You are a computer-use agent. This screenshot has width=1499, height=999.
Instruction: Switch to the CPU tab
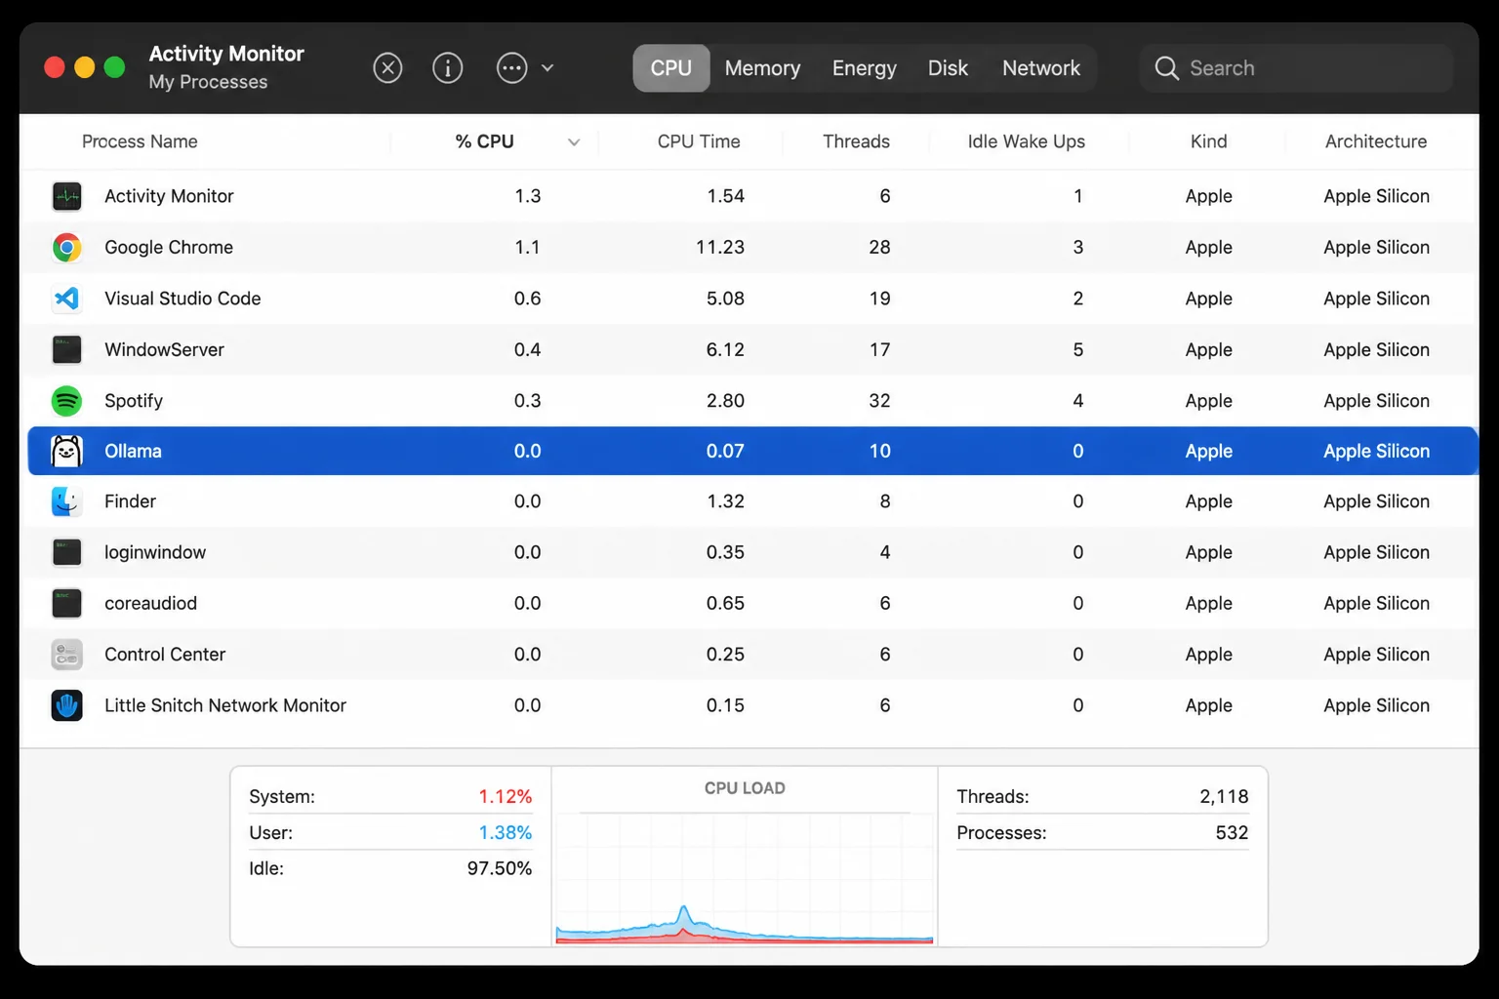pyautogui.click(x=671, y=68)
